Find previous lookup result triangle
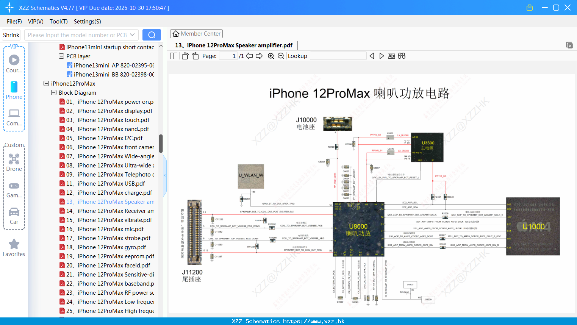 pyautogui.click(x=372, y=56)
